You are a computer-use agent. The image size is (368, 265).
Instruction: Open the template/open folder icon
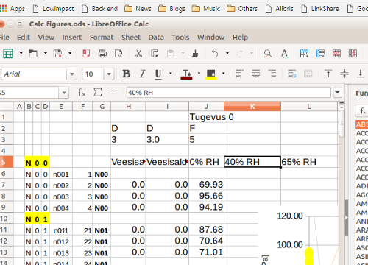[x=33, y=53]
